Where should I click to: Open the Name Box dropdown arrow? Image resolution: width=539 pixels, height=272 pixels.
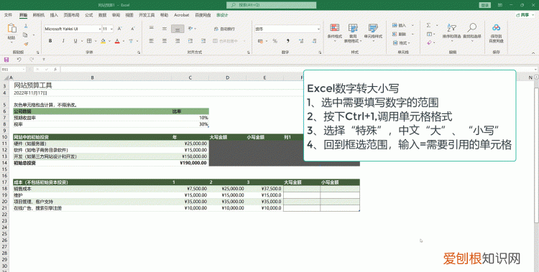pos(24,69)
